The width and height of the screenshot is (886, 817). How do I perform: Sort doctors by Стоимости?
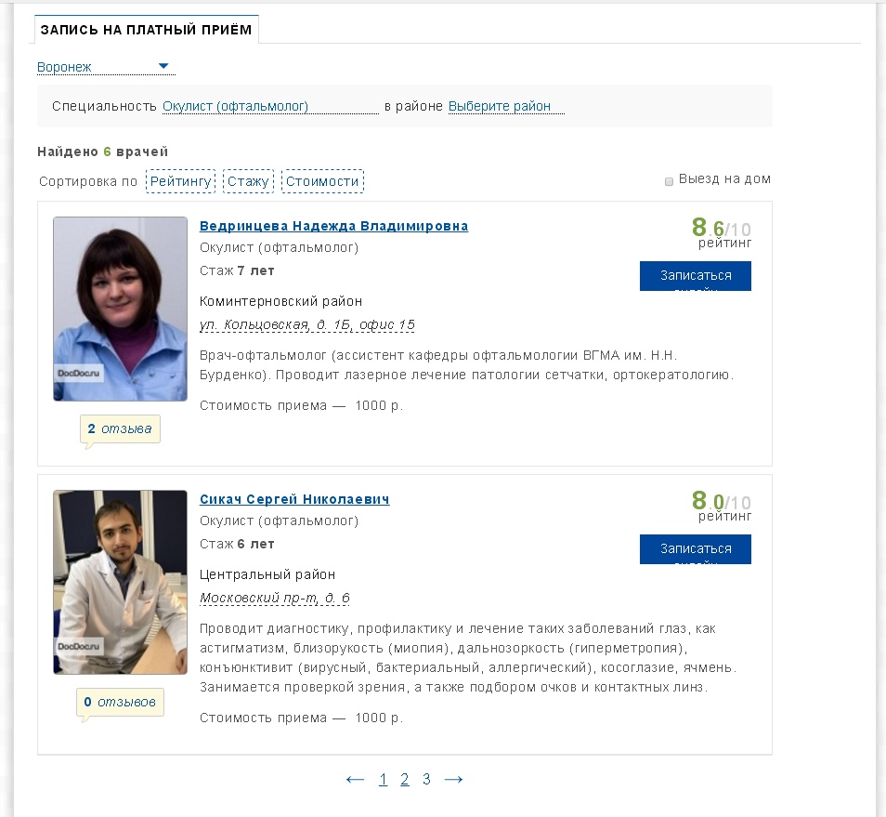(x=322, y=181)
